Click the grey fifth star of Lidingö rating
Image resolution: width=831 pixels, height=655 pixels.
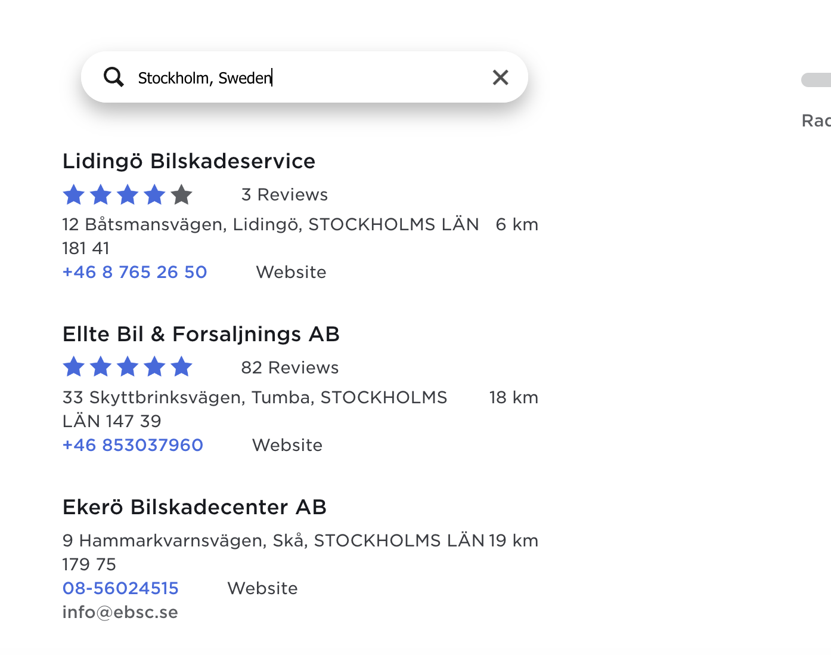tap(181, 194)
